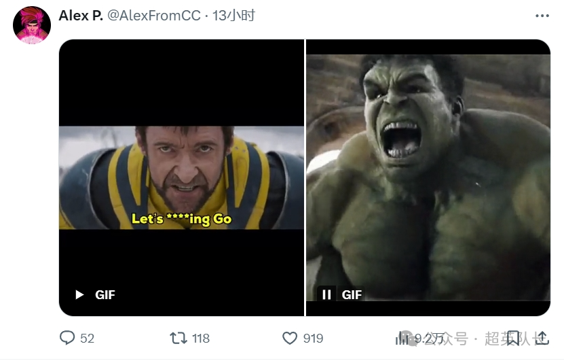
Task: Open view analytics bar chart icon
Action: click(x=402, y=338)
